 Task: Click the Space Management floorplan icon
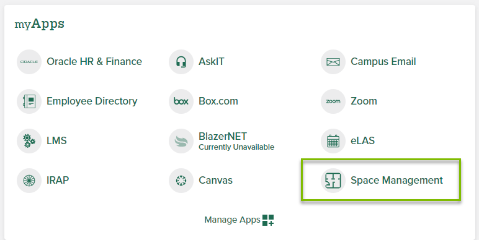[333, 181]
